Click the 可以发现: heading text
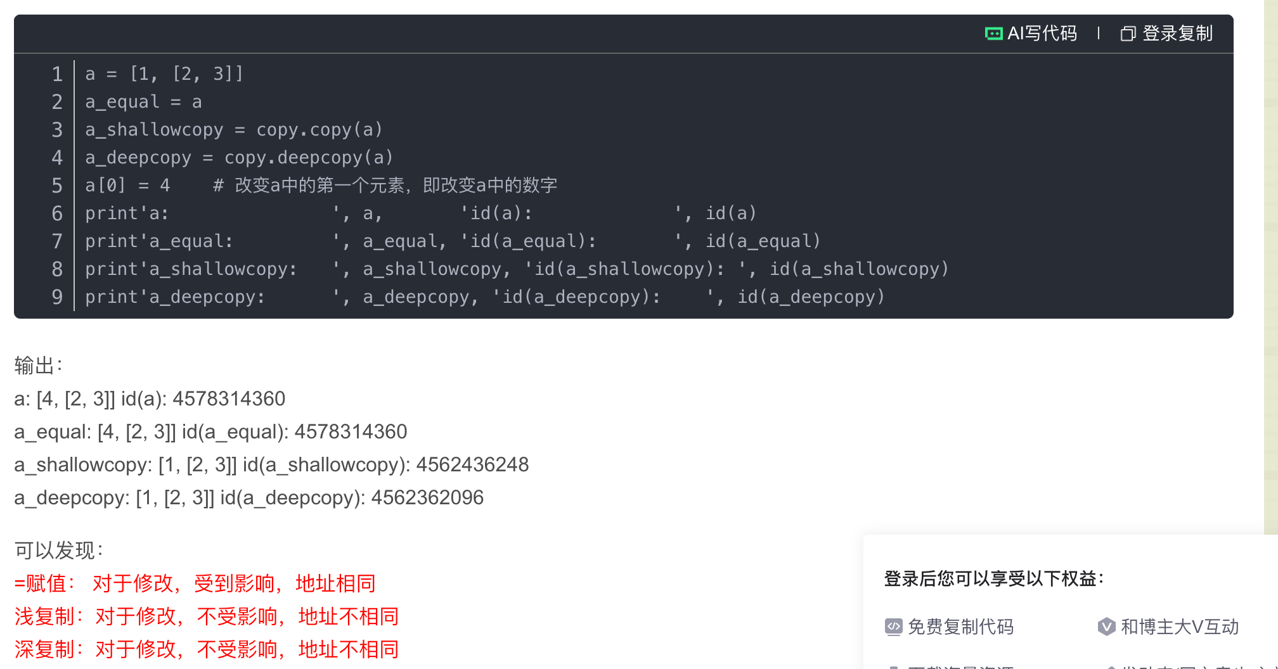1278x669 pixels. 58,551
